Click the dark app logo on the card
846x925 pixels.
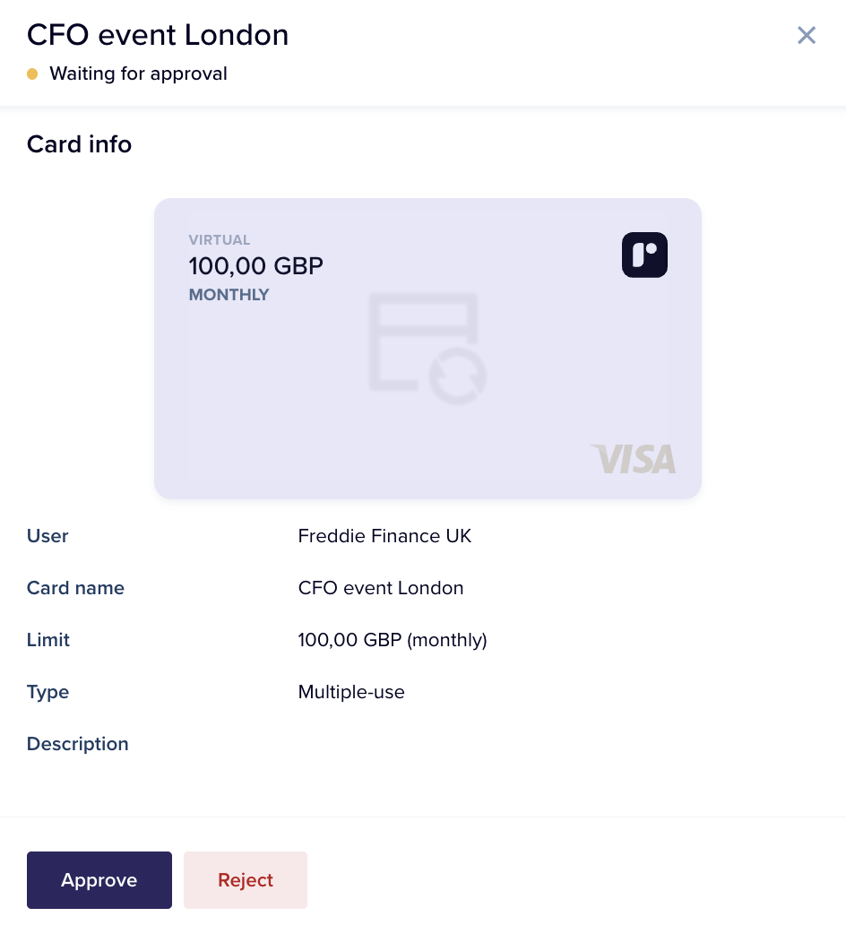644,255
